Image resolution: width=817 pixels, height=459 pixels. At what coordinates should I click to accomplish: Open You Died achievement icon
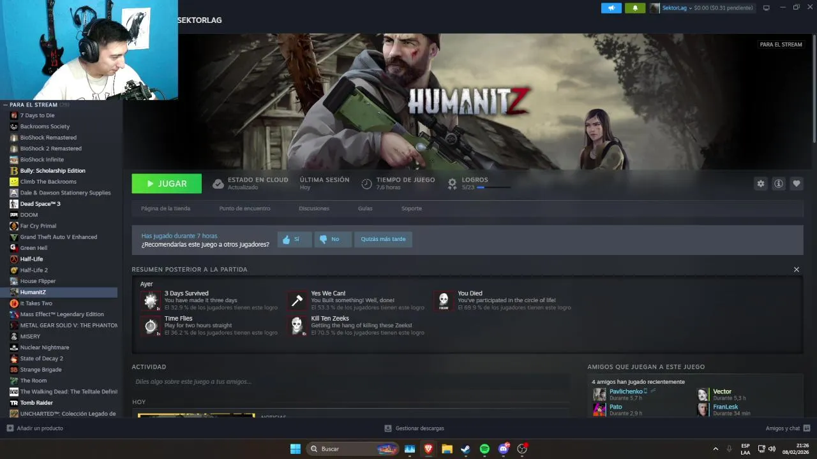click(444, 301)
